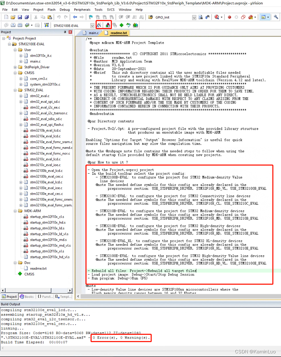The height and width of the screenshot is (357, 281).
Task: Click the "Build Time Elapsed" output line
Action: click(34, 342)
